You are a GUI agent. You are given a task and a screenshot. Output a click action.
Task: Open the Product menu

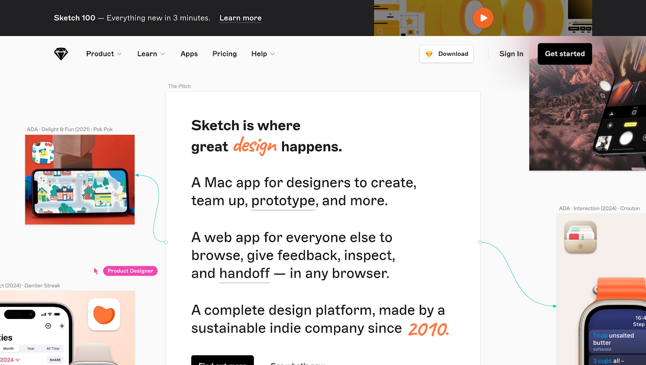click(104, 54)
